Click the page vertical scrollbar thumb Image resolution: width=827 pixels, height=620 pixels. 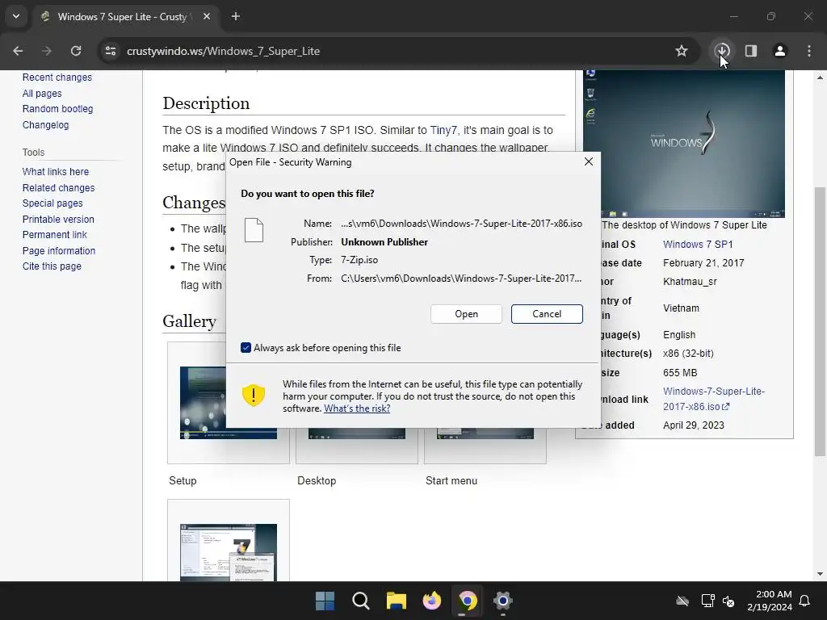[820, 321]
